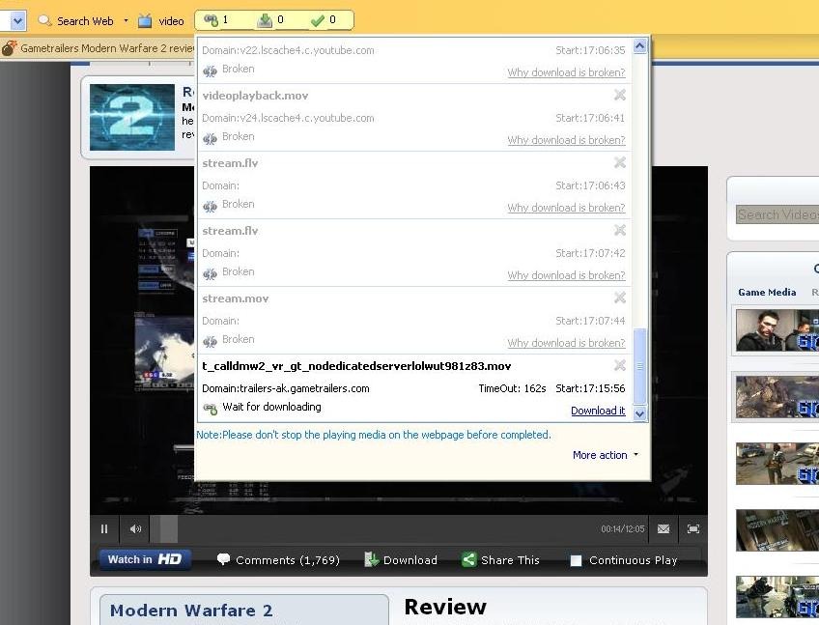Open the fourth video thumbnail in the sidebar

pyautogui.click(x=777, y=530)
